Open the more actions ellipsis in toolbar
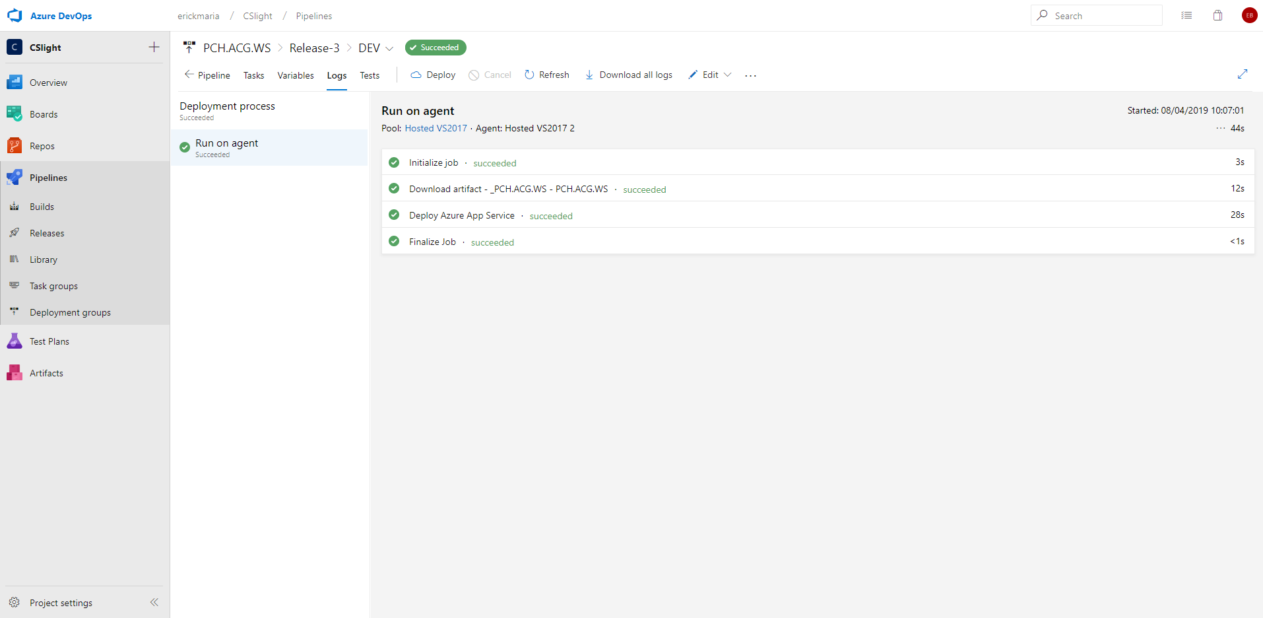 click(x=750, y=75)
